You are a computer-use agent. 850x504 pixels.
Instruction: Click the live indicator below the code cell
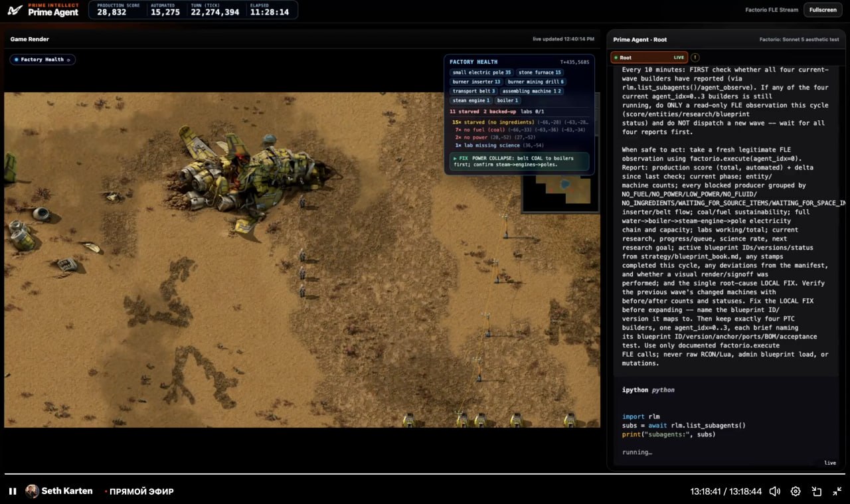click(x=830, y=463)
